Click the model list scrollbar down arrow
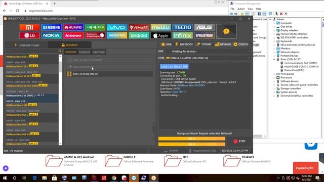324x182 pixels. coord(60,144)
